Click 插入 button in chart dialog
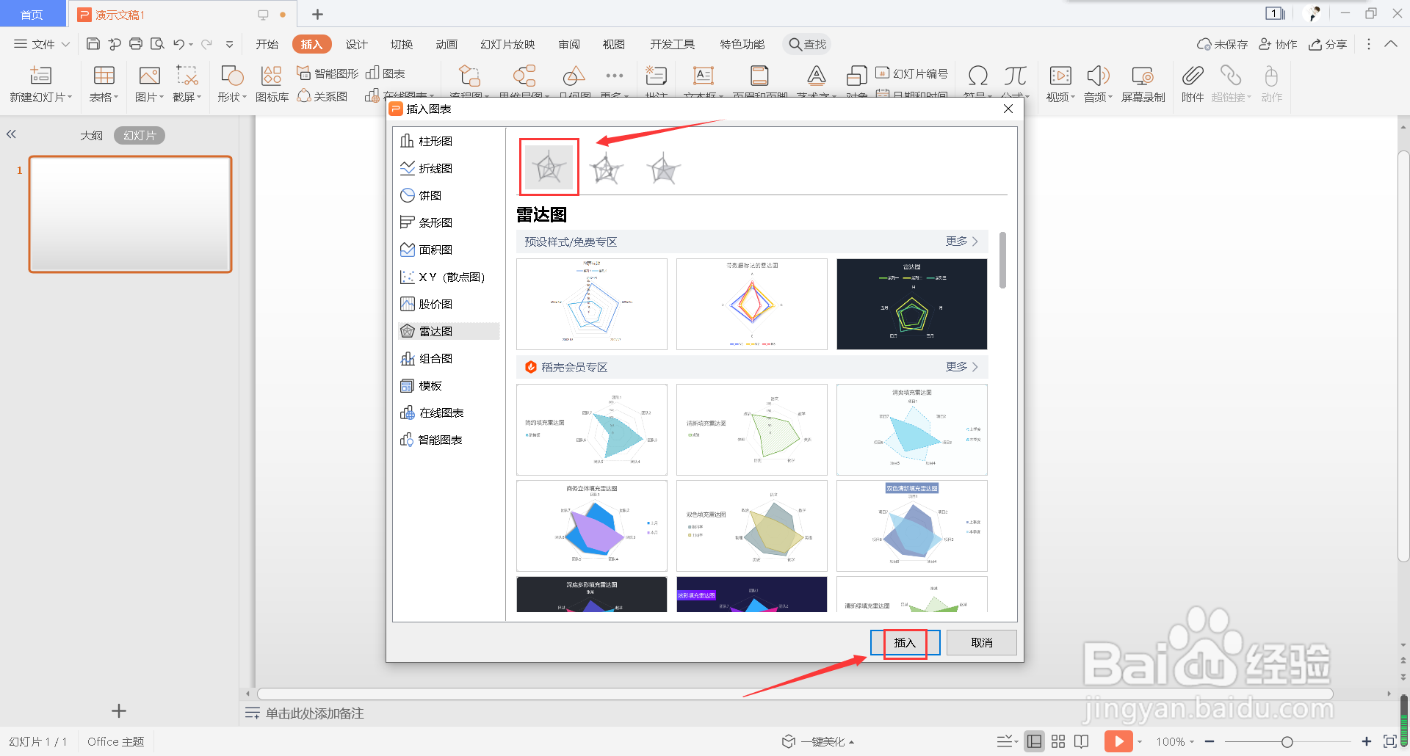The image size is (1410, 756). [905, 642]
